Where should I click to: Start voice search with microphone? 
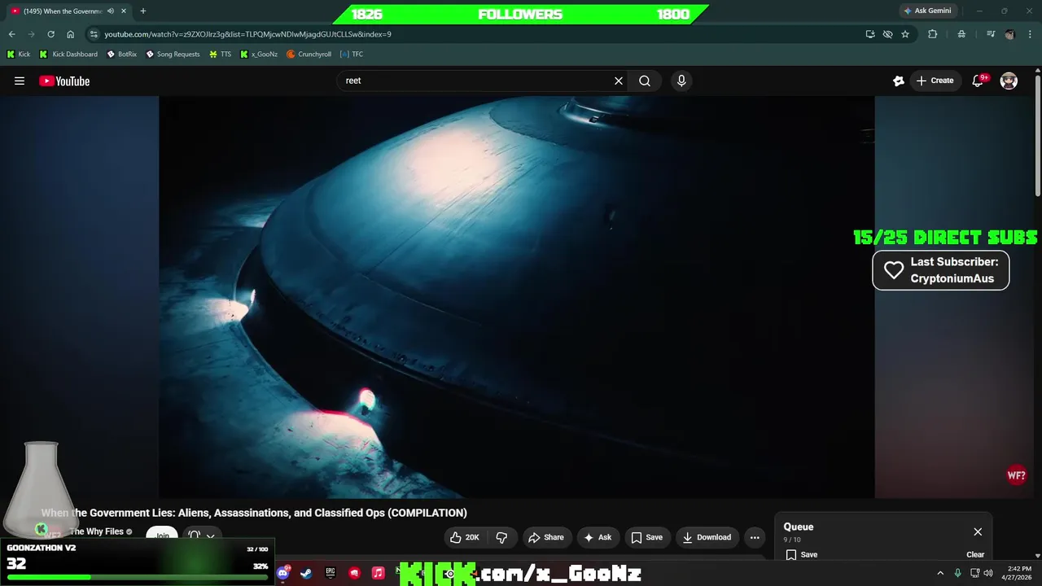(681, 81)
